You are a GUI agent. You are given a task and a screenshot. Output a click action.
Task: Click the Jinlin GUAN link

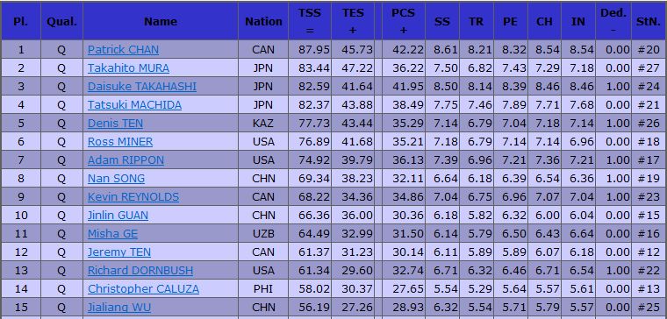tap(118, 216)
